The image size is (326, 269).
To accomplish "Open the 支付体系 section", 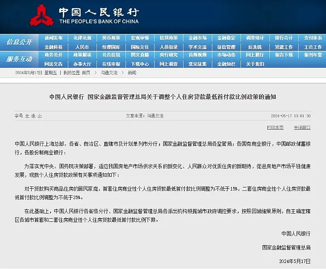I will tap(313, 38).
